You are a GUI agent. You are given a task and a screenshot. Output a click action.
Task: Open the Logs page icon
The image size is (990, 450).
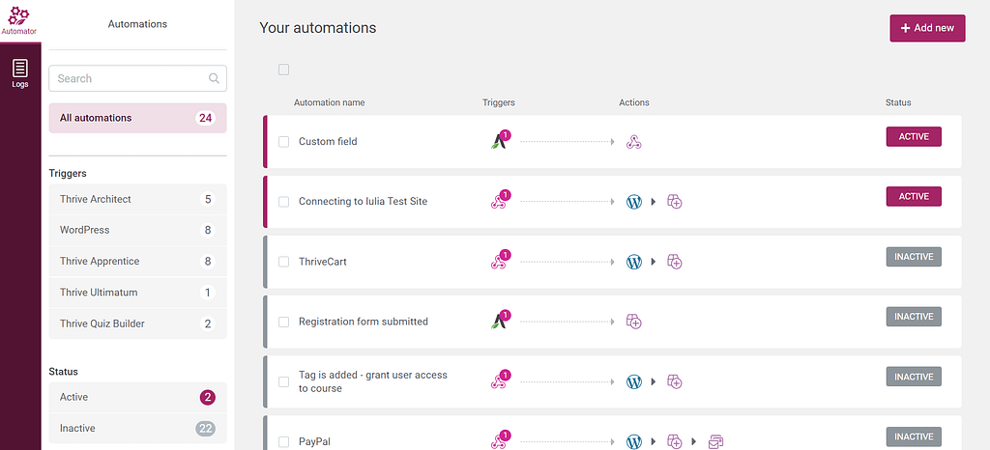[20, 73]
